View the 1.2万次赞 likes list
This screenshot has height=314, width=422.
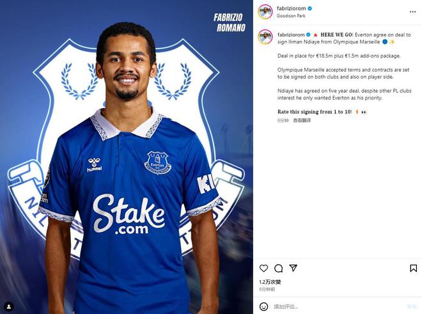coord(270,282)
